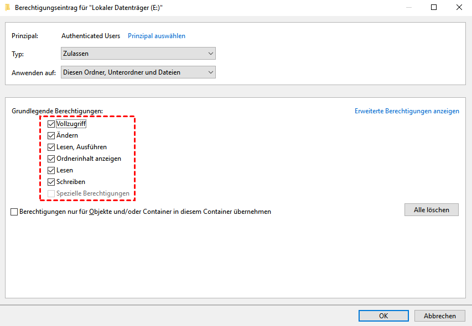The image size is (472, 326).
Task: Confirm with the OK button
Action: 383,316
